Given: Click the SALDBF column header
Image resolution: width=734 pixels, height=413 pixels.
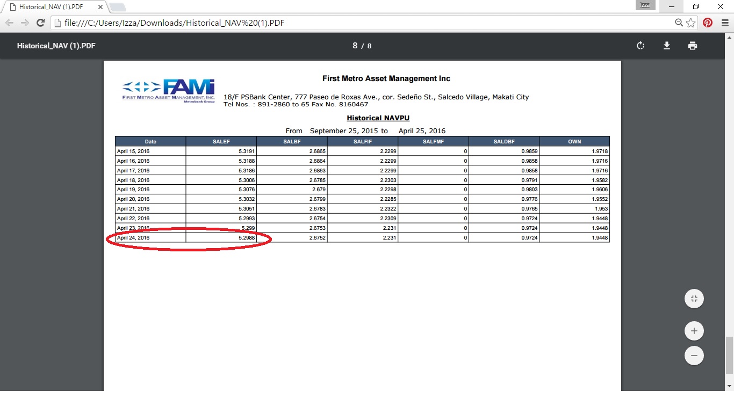Looking at the screenshot, I should coord(504,142).
